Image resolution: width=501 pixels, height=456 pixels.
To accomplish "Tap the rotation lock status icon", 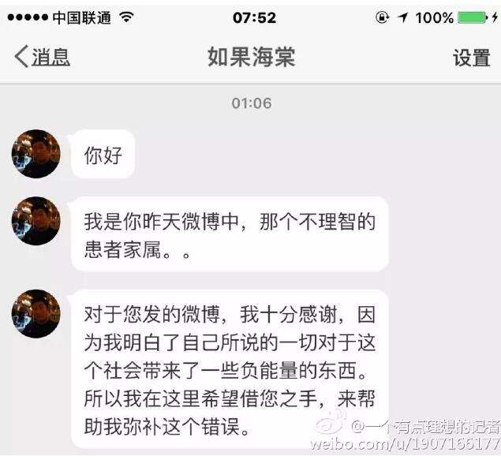I will click(382, 17).
